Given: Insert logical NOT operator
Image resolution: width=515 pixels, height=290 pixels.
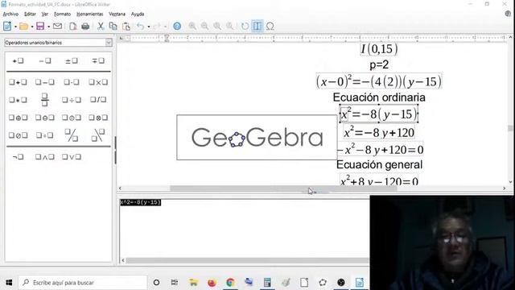Looking at the screenshot, I should point(18,157).
